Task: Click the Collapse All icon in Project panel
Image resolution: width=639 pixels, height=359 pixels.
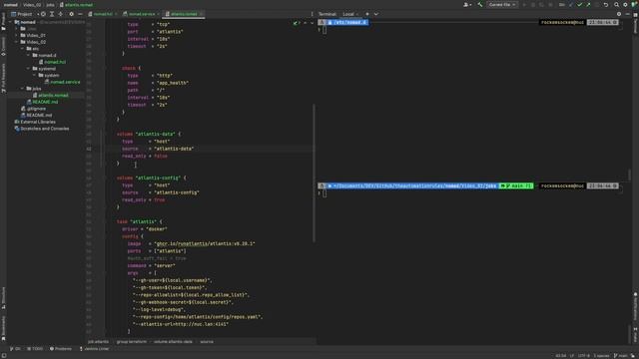Action: tap(60, 14)
